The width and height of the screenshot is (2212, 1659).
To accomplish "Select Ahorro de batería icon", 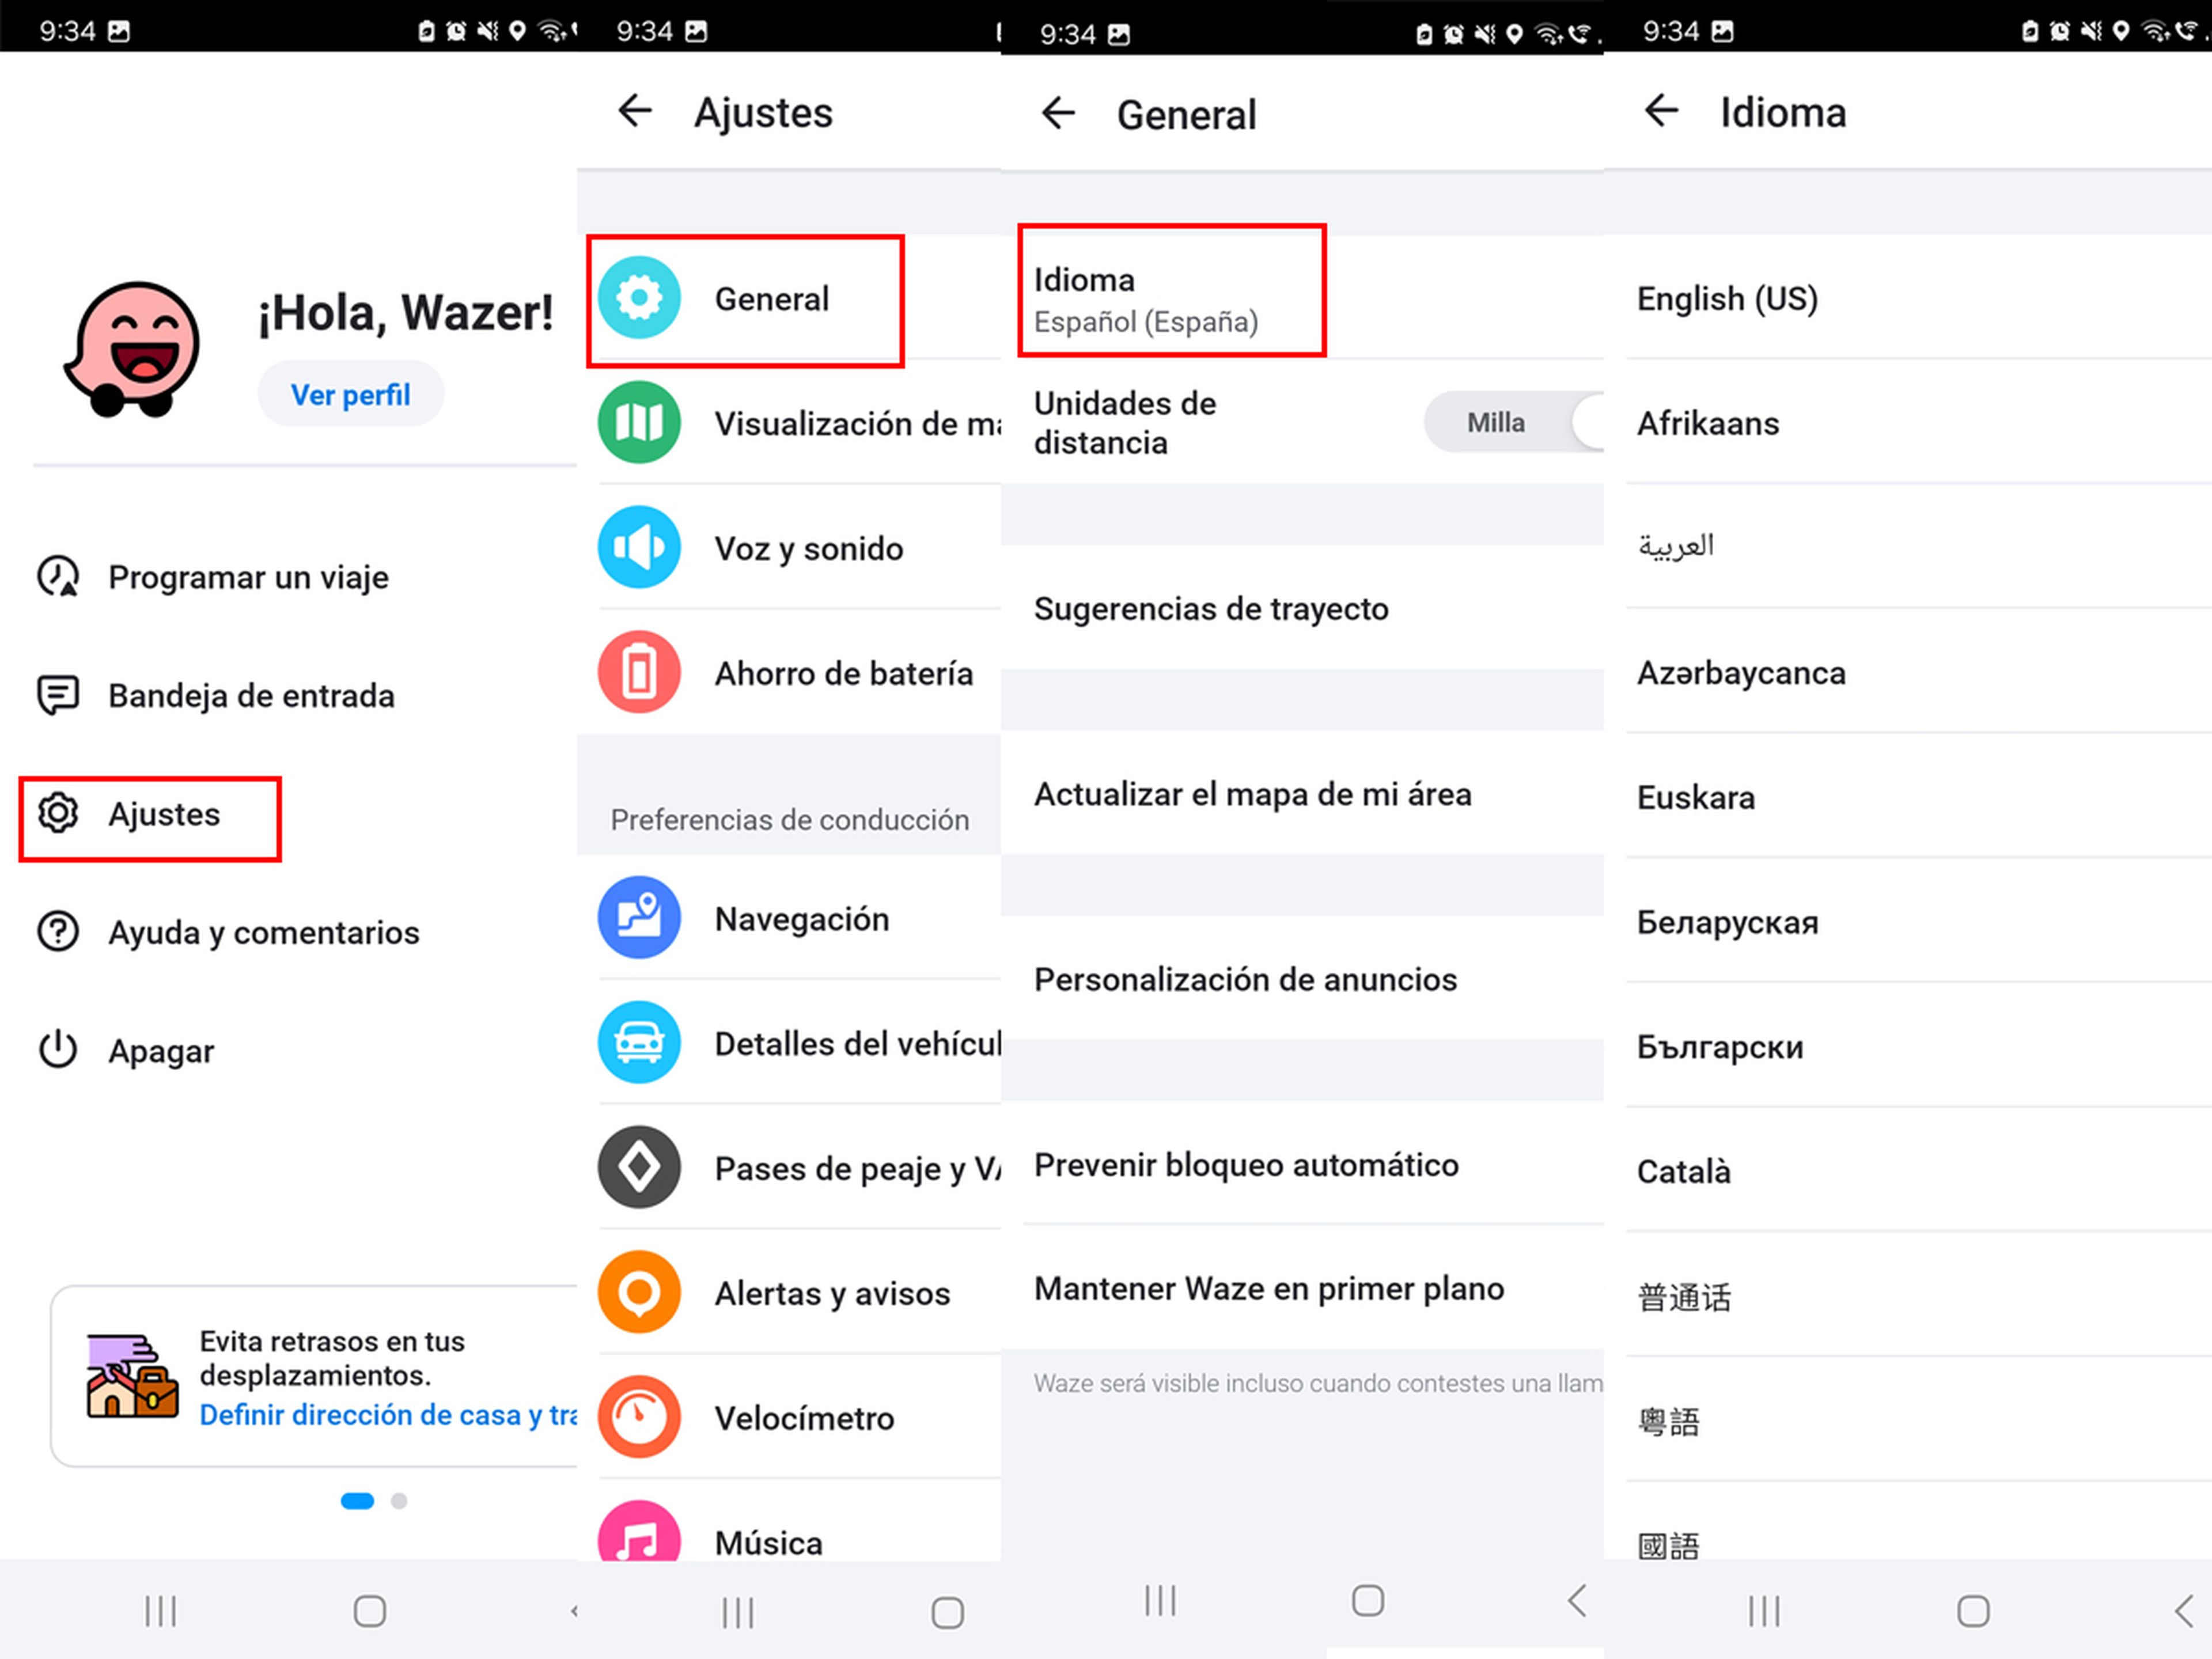I will (x=636, y=675).
